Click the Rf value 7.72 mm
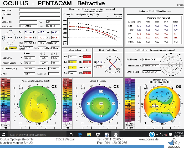 [28, 32]
